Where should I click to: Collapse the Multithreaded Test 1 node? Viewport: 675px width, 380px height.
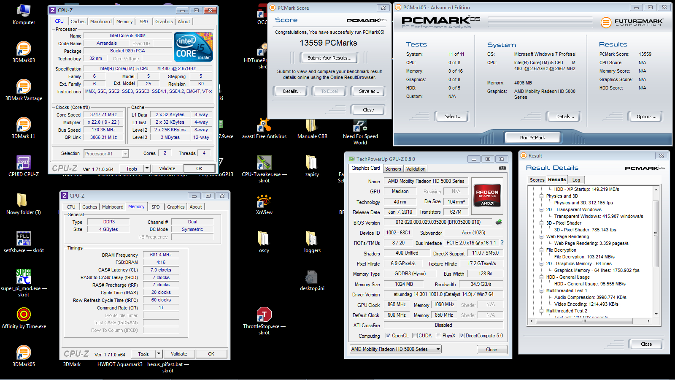click(542, 290)
